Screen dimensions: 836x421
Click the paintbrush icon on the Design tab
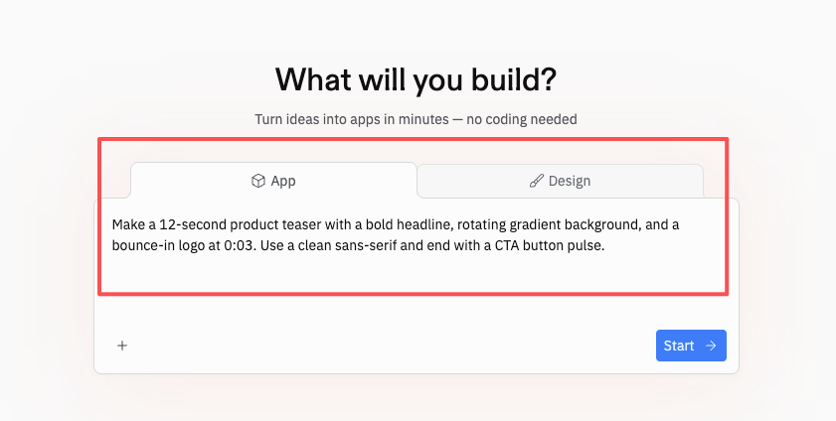537,181
